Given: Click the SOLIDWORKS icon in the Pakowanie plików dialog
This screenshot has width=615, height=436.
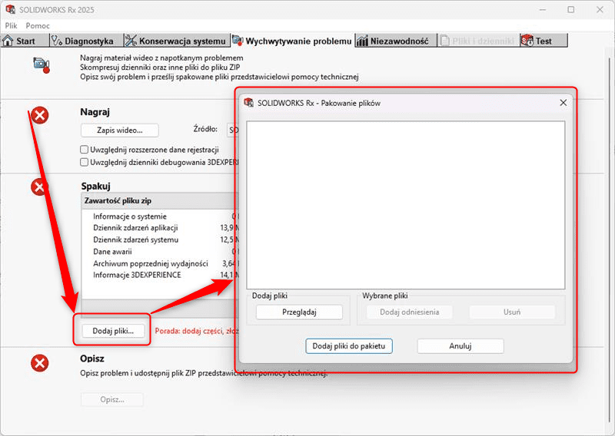Looking at the screenshot, I should point(248,102).
